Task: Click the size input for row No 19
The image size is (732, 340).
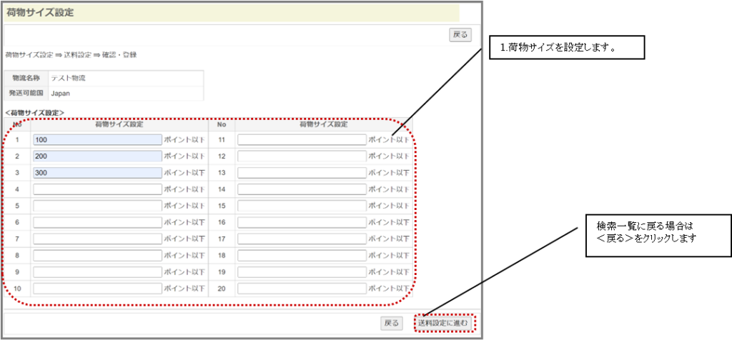Action: point(302,271)
